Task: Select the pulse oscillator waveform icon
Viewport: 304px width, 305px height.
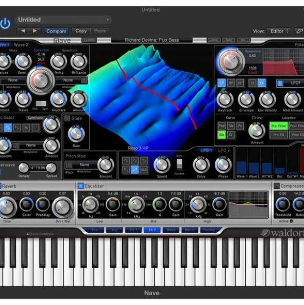Action: point(8,128)
